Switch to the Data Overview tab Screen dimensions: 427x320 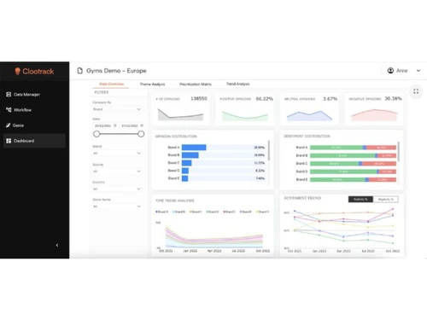(111, 84)
